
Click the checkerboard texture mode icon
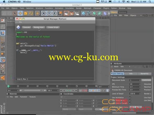click(x=3, y=66)
